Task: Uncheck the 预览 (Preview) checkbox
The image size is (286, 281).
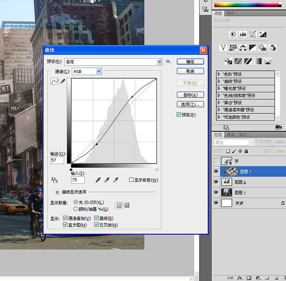Action: (179, 115)
